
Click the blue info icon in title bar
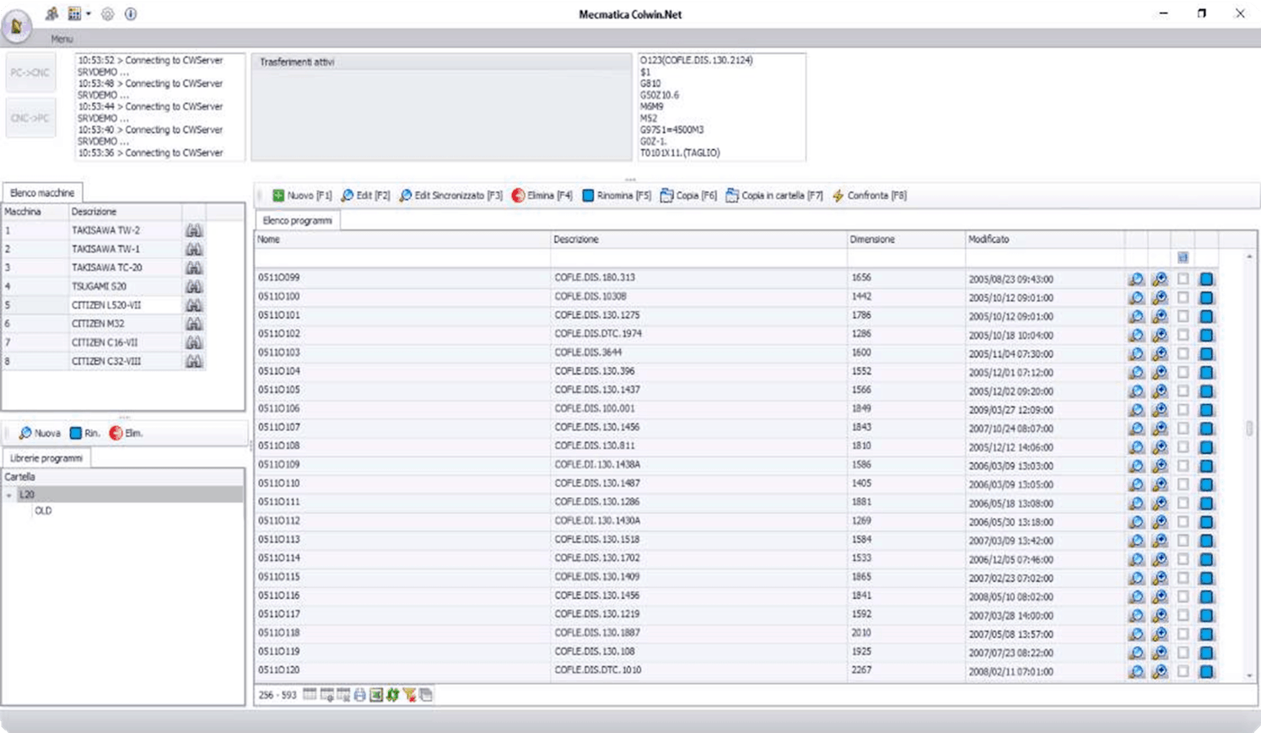click(131, 13)
